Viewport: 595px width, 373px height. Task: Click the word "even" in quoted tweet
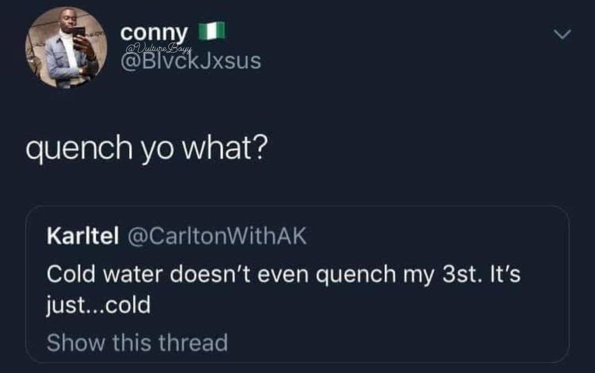point(289,273)
